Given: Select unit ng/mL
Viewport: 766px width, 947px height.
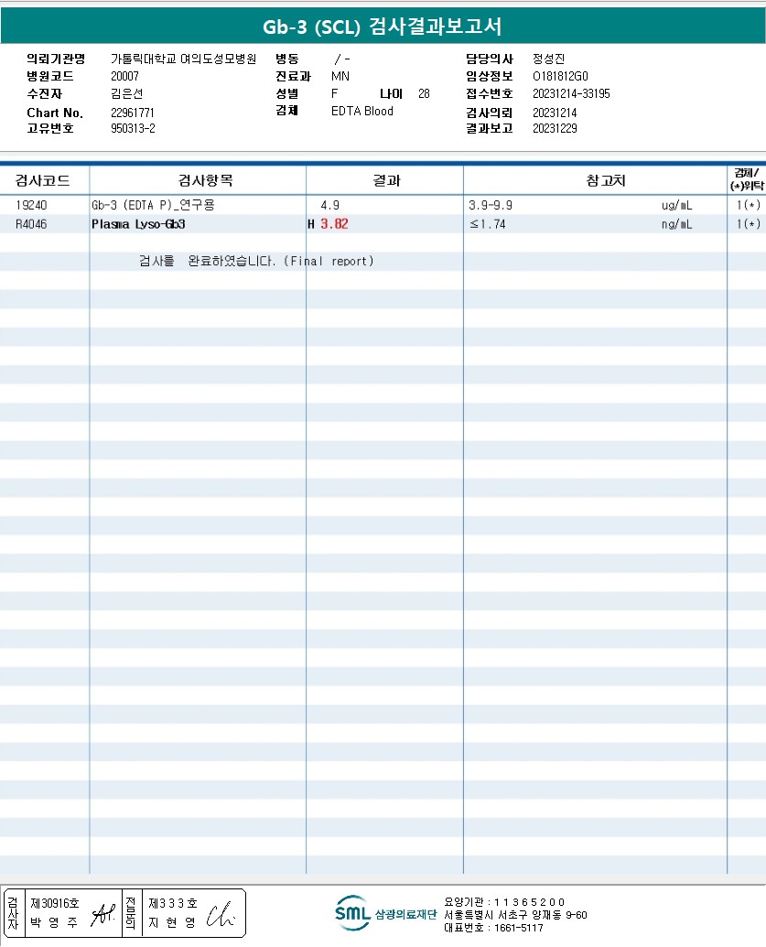Looking at the screenshot, I should coord(676,224).
